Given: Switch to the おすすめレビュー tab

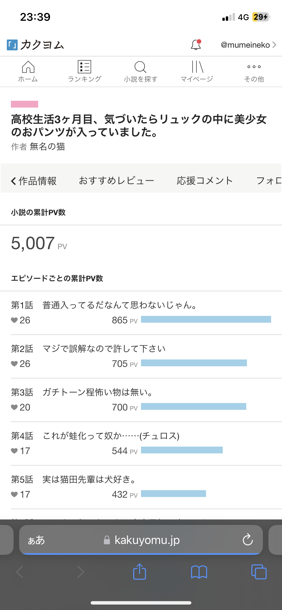Looking at the screenshot, I should pos(116,181).
